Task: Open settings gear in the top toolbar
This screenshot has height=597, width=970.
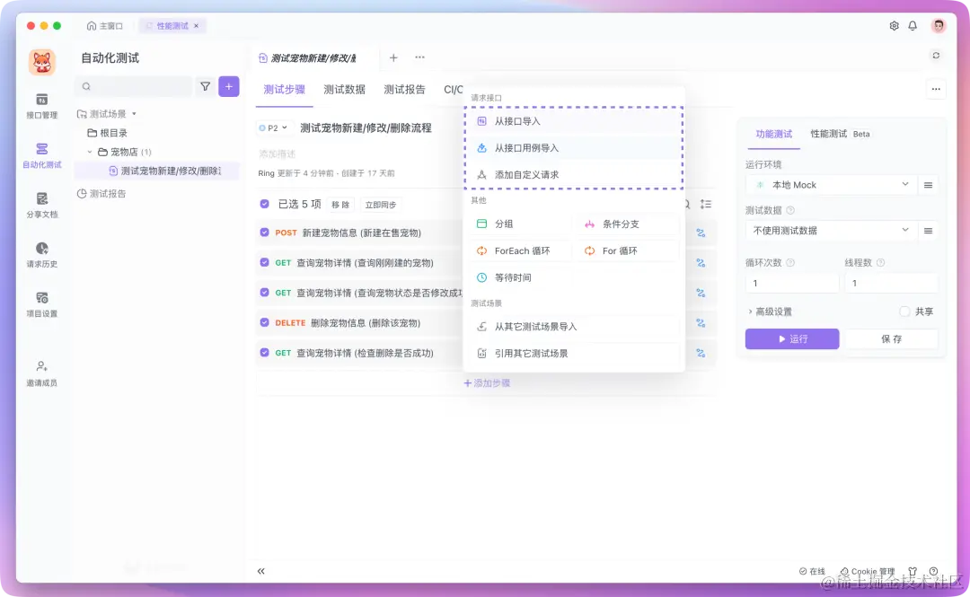Action: (x=894, y=26)
